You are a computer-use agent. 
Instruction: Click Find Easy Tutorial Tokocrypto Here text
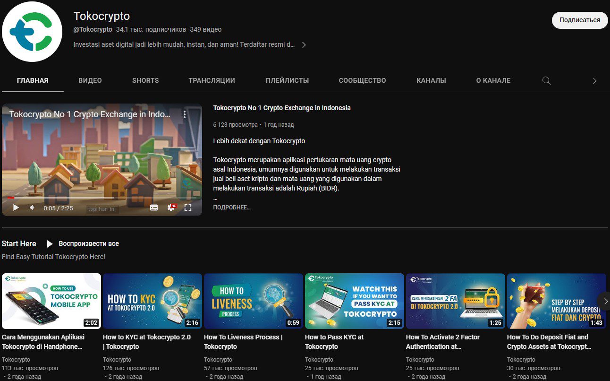53,257
